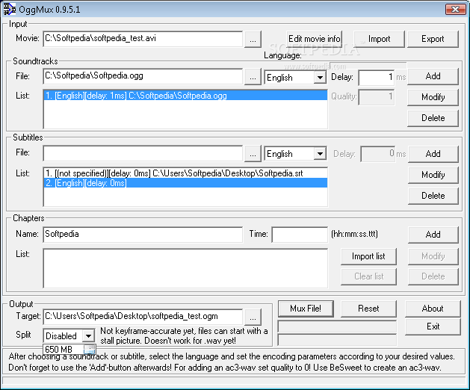Image resolution: width=470 pixels, height=390 pixels.
Task: Modify the selected subtitle entry
Action: (x=433, y=175)
